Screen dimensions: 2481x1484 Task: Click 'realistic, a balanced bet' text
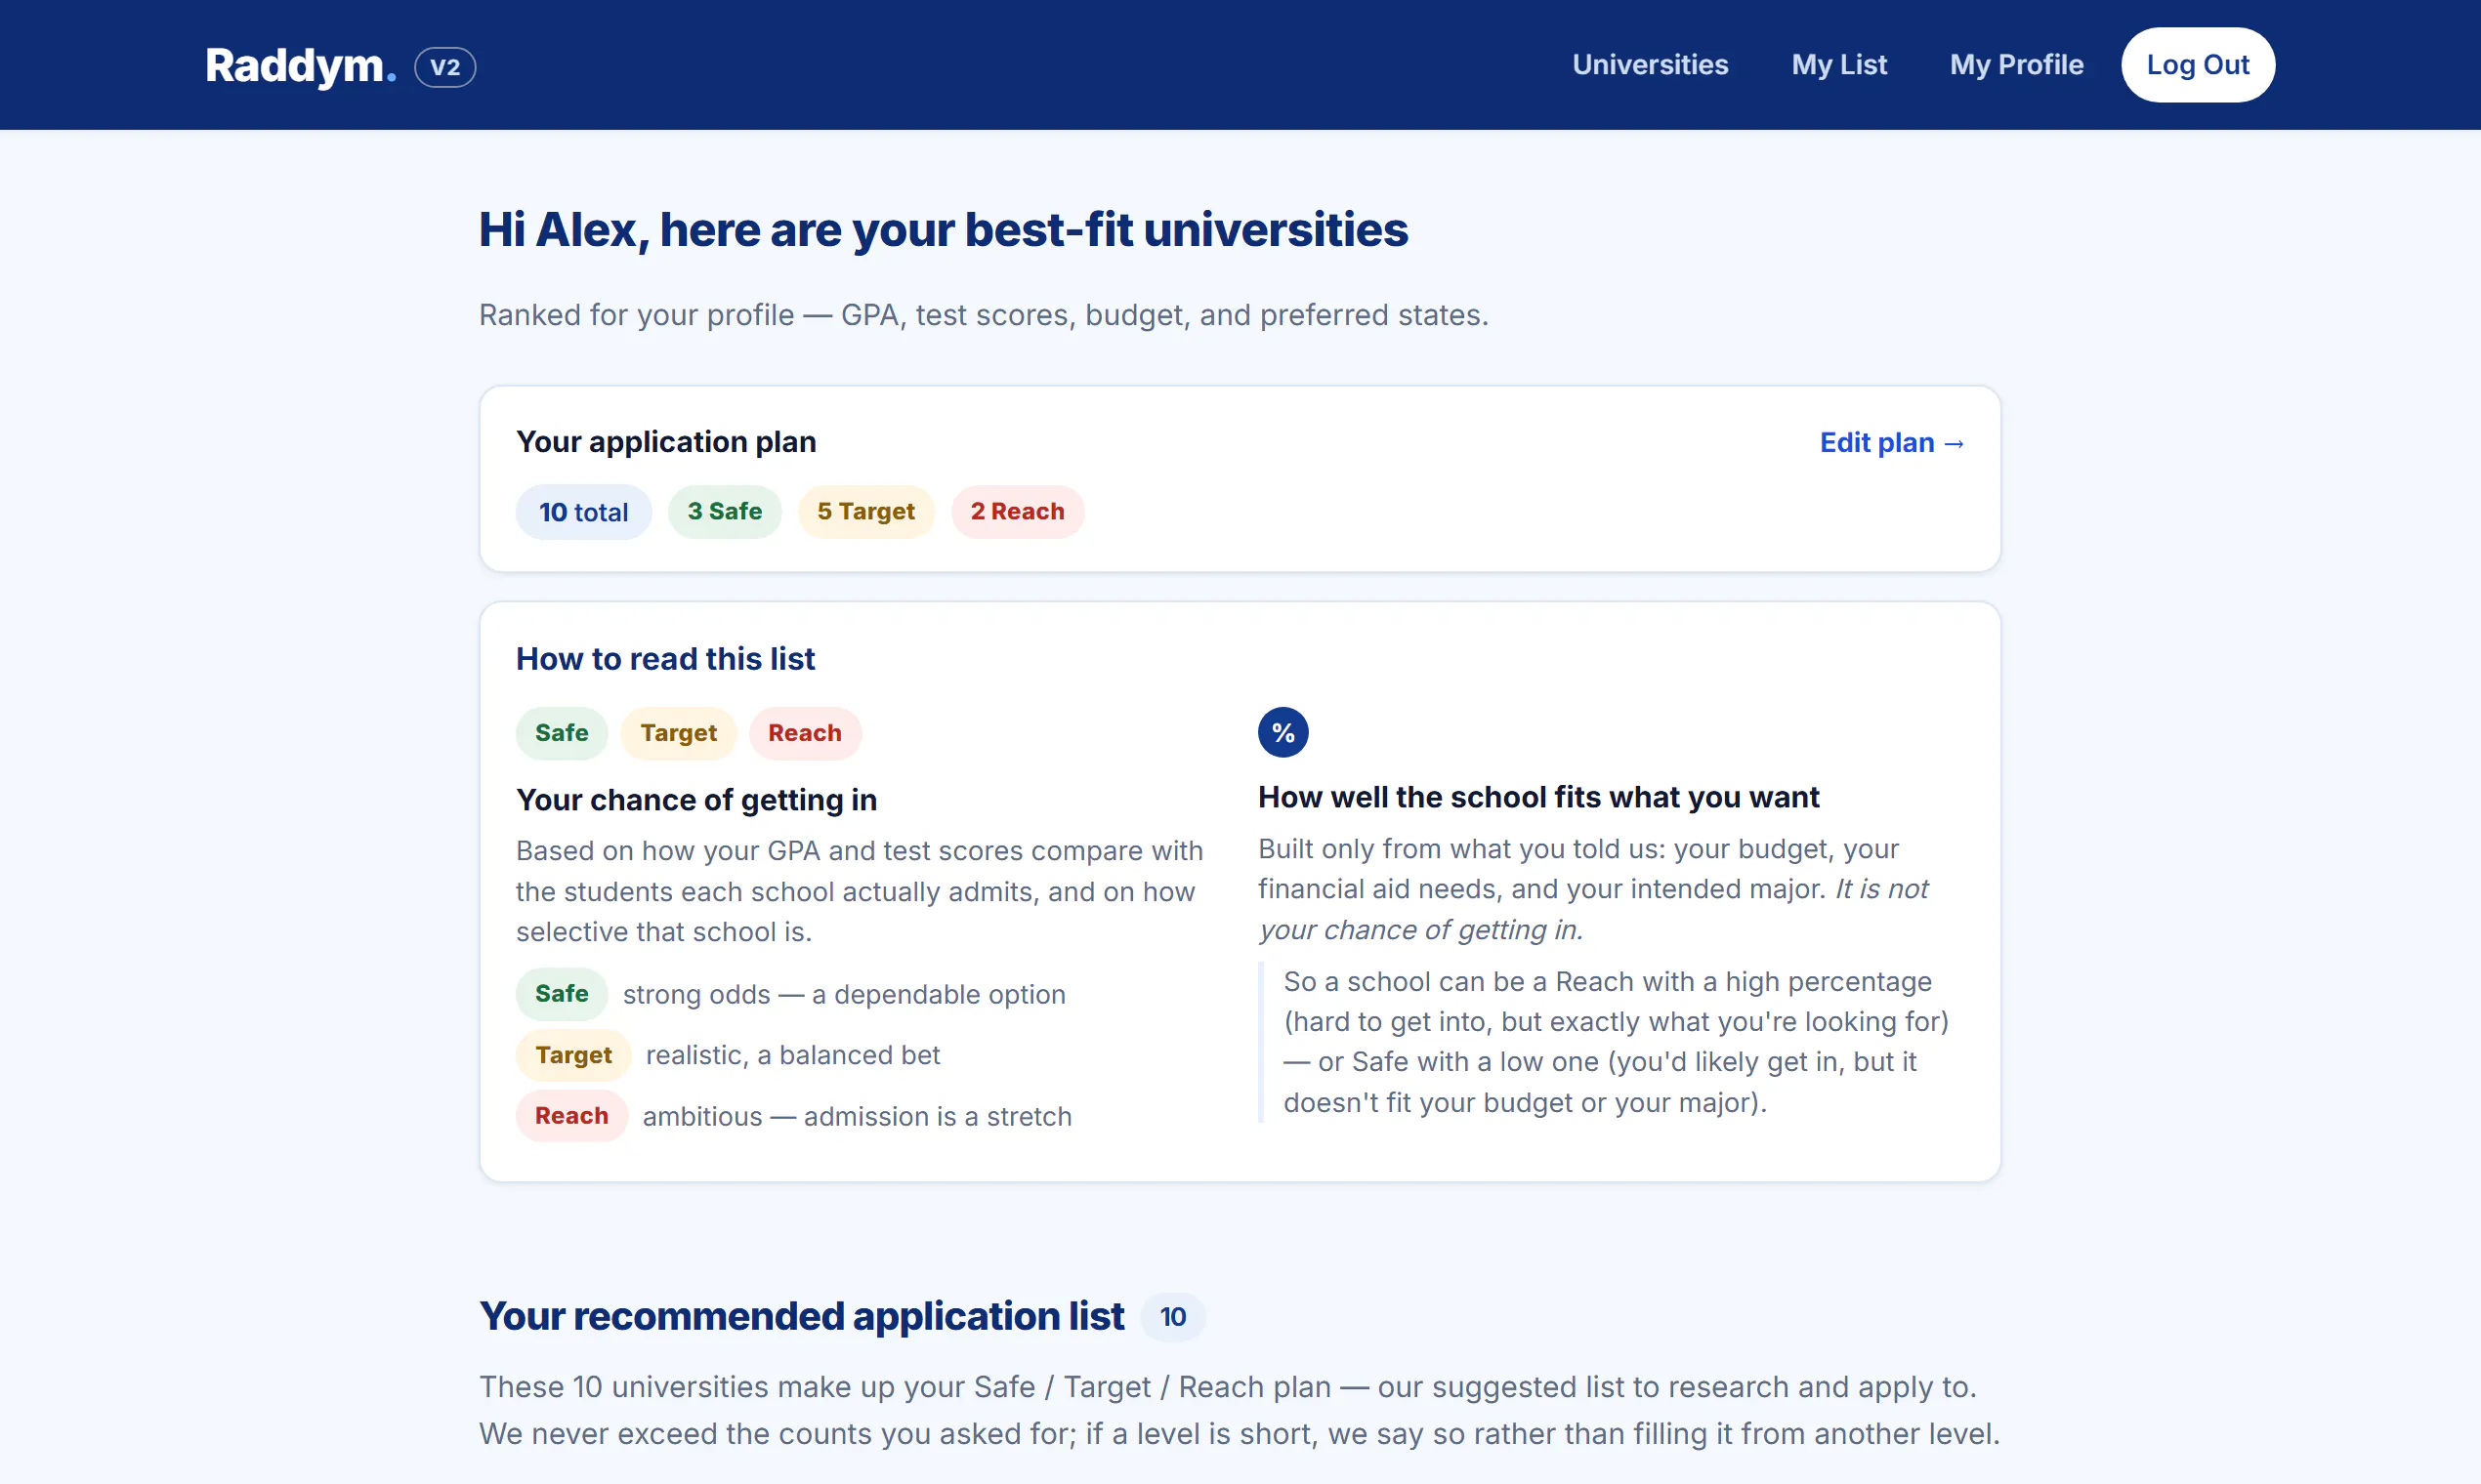792,1055
